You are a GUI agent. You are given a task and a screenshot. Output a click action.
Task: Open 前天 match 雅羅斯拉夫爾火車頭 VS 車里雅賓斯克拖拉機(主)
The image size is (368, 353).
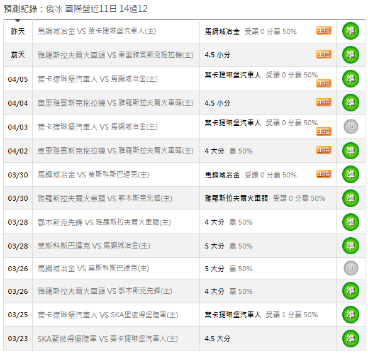pyautogui.click(x=116, y=55)
